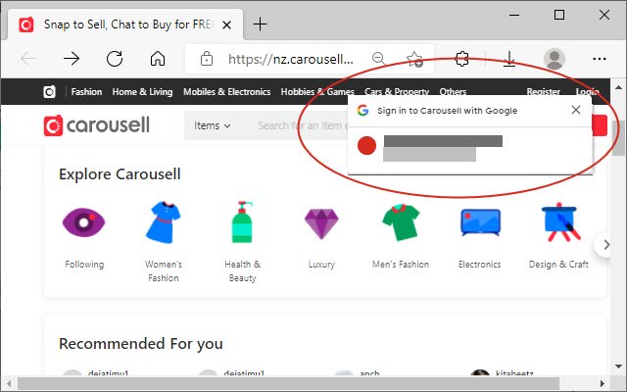Image resolution: width=627 pixels, height=392 pixels.
Task: Click the Men's Fashion label
Action: (x=401, y=265)
